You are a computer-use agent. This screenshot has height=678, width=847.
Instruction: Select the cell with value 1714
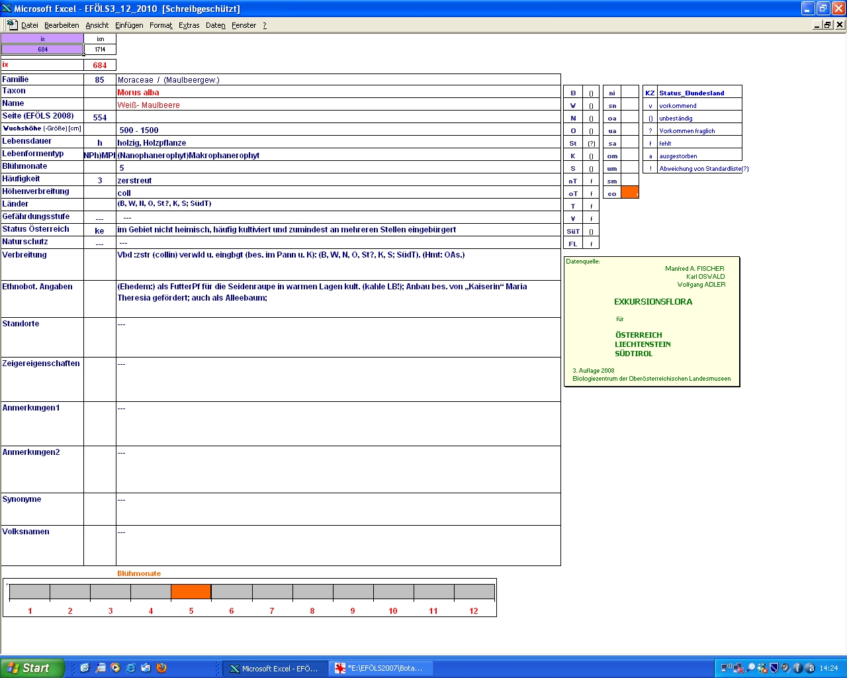100,49
